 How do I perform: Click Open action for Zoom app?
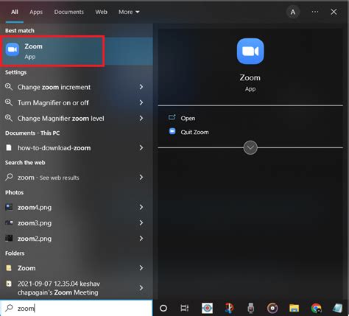188,118
